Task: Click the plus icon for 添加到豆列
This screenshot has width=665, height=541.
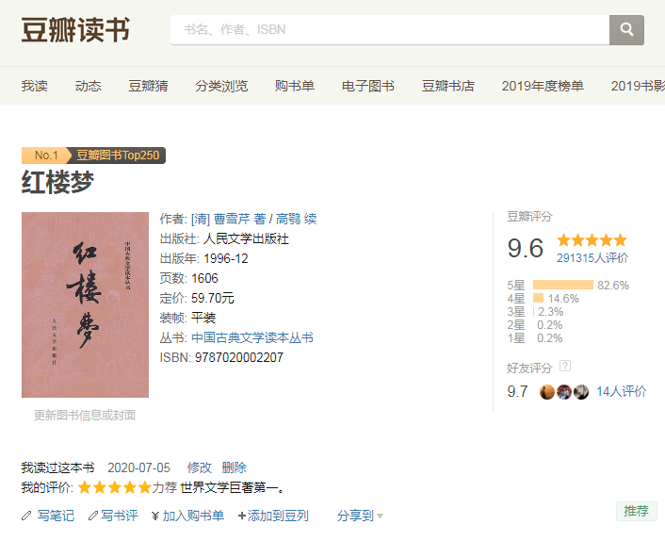Action: point(242,516)
